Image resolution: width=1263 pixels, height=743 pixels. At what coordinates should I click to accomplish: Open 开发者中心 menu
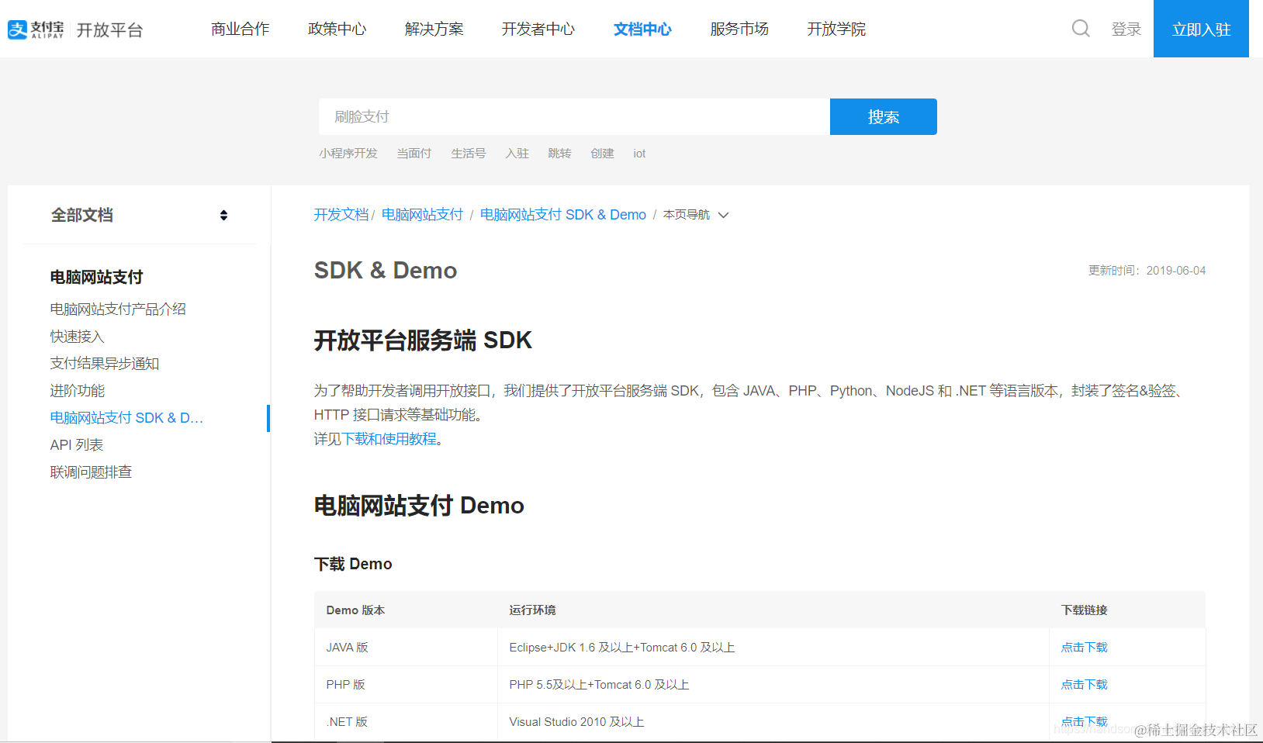[538, 29]
